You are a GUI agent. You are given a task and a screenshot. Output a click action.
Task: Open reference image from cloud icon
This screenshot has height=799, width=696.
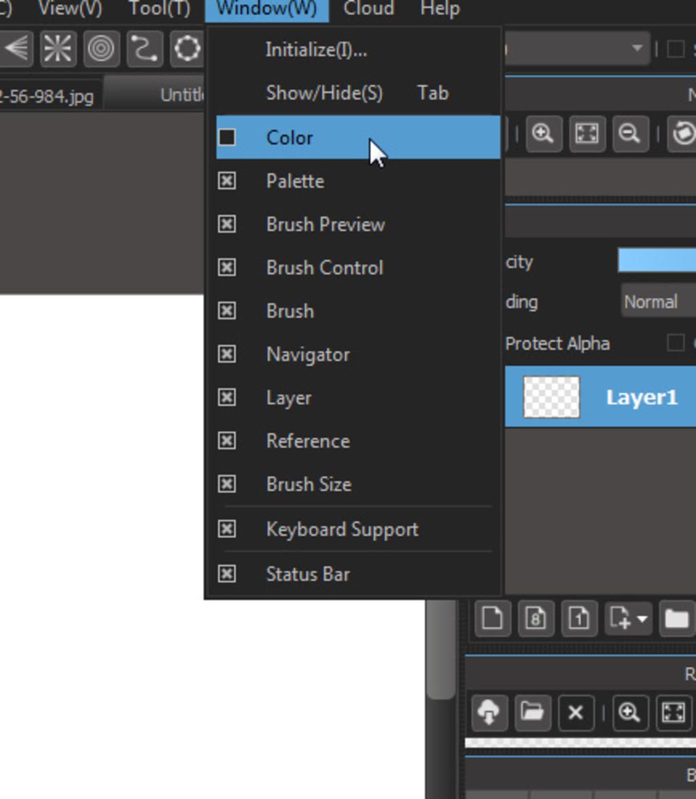(x=489, y=712)
